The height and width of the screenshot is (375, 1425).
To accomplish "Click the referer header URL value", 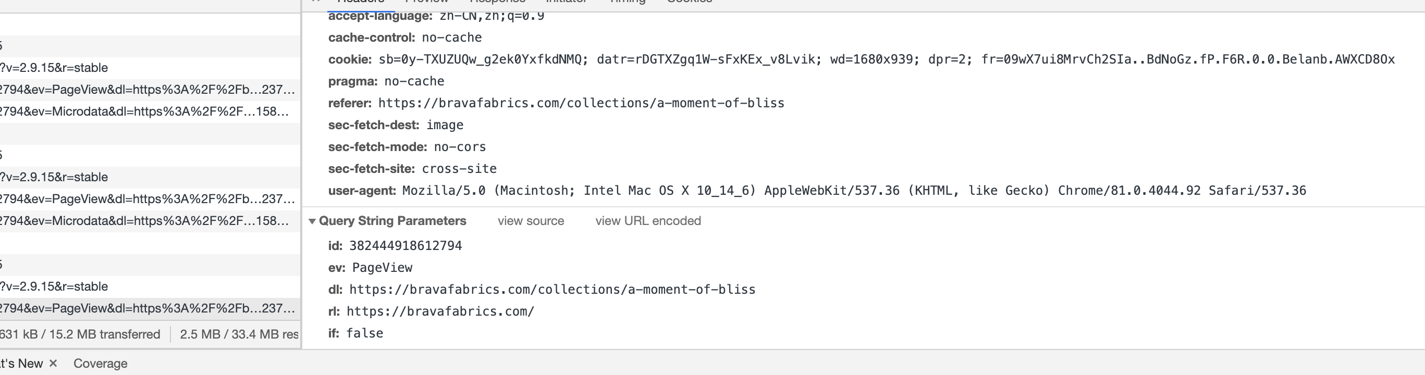I will (581, 103).
